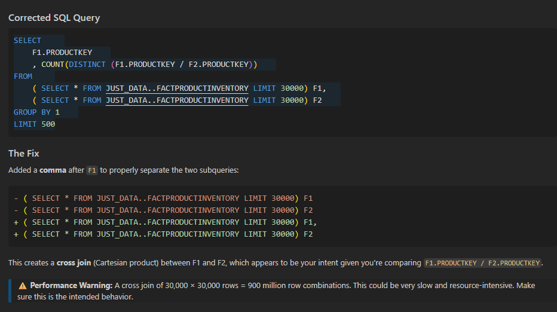Click the warning triangle icon
This screenshot has height=312, width=557.
pos(22,286)
